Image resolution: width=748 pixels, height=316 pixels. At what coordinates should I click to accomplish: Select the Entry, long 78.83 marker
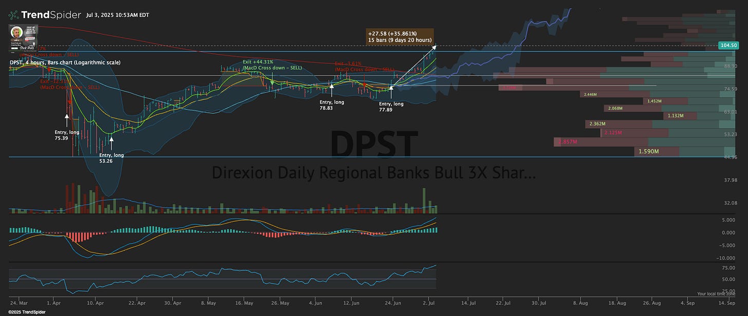pyautogui.click(x=332, y=105)
